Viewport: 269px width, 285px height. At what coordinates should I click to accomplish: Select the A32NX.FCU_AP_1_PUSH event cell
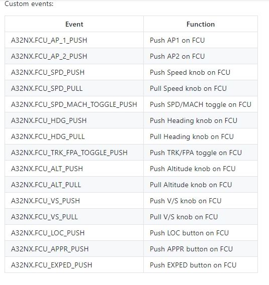74,40
